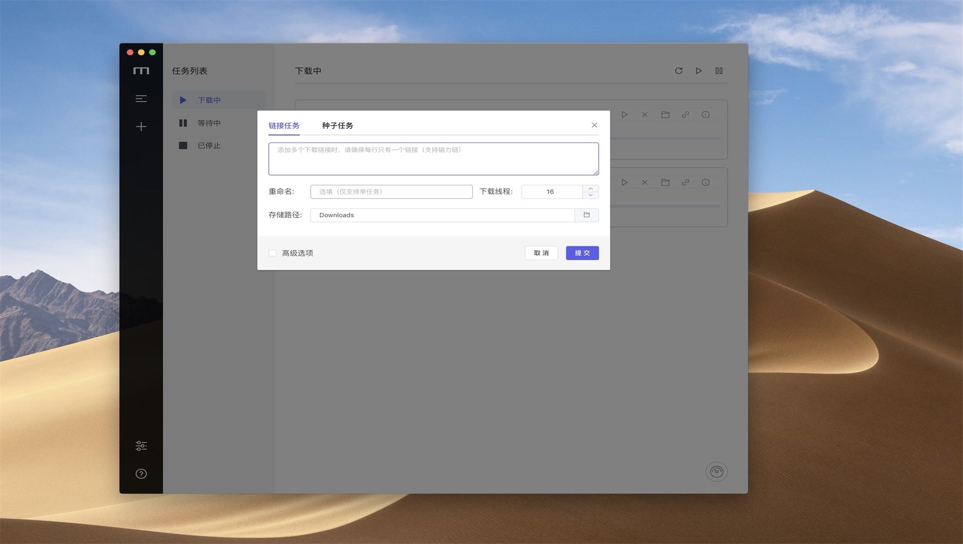Show the second task's folder
This screenshot has height=544, width=963.
point(665,182)
